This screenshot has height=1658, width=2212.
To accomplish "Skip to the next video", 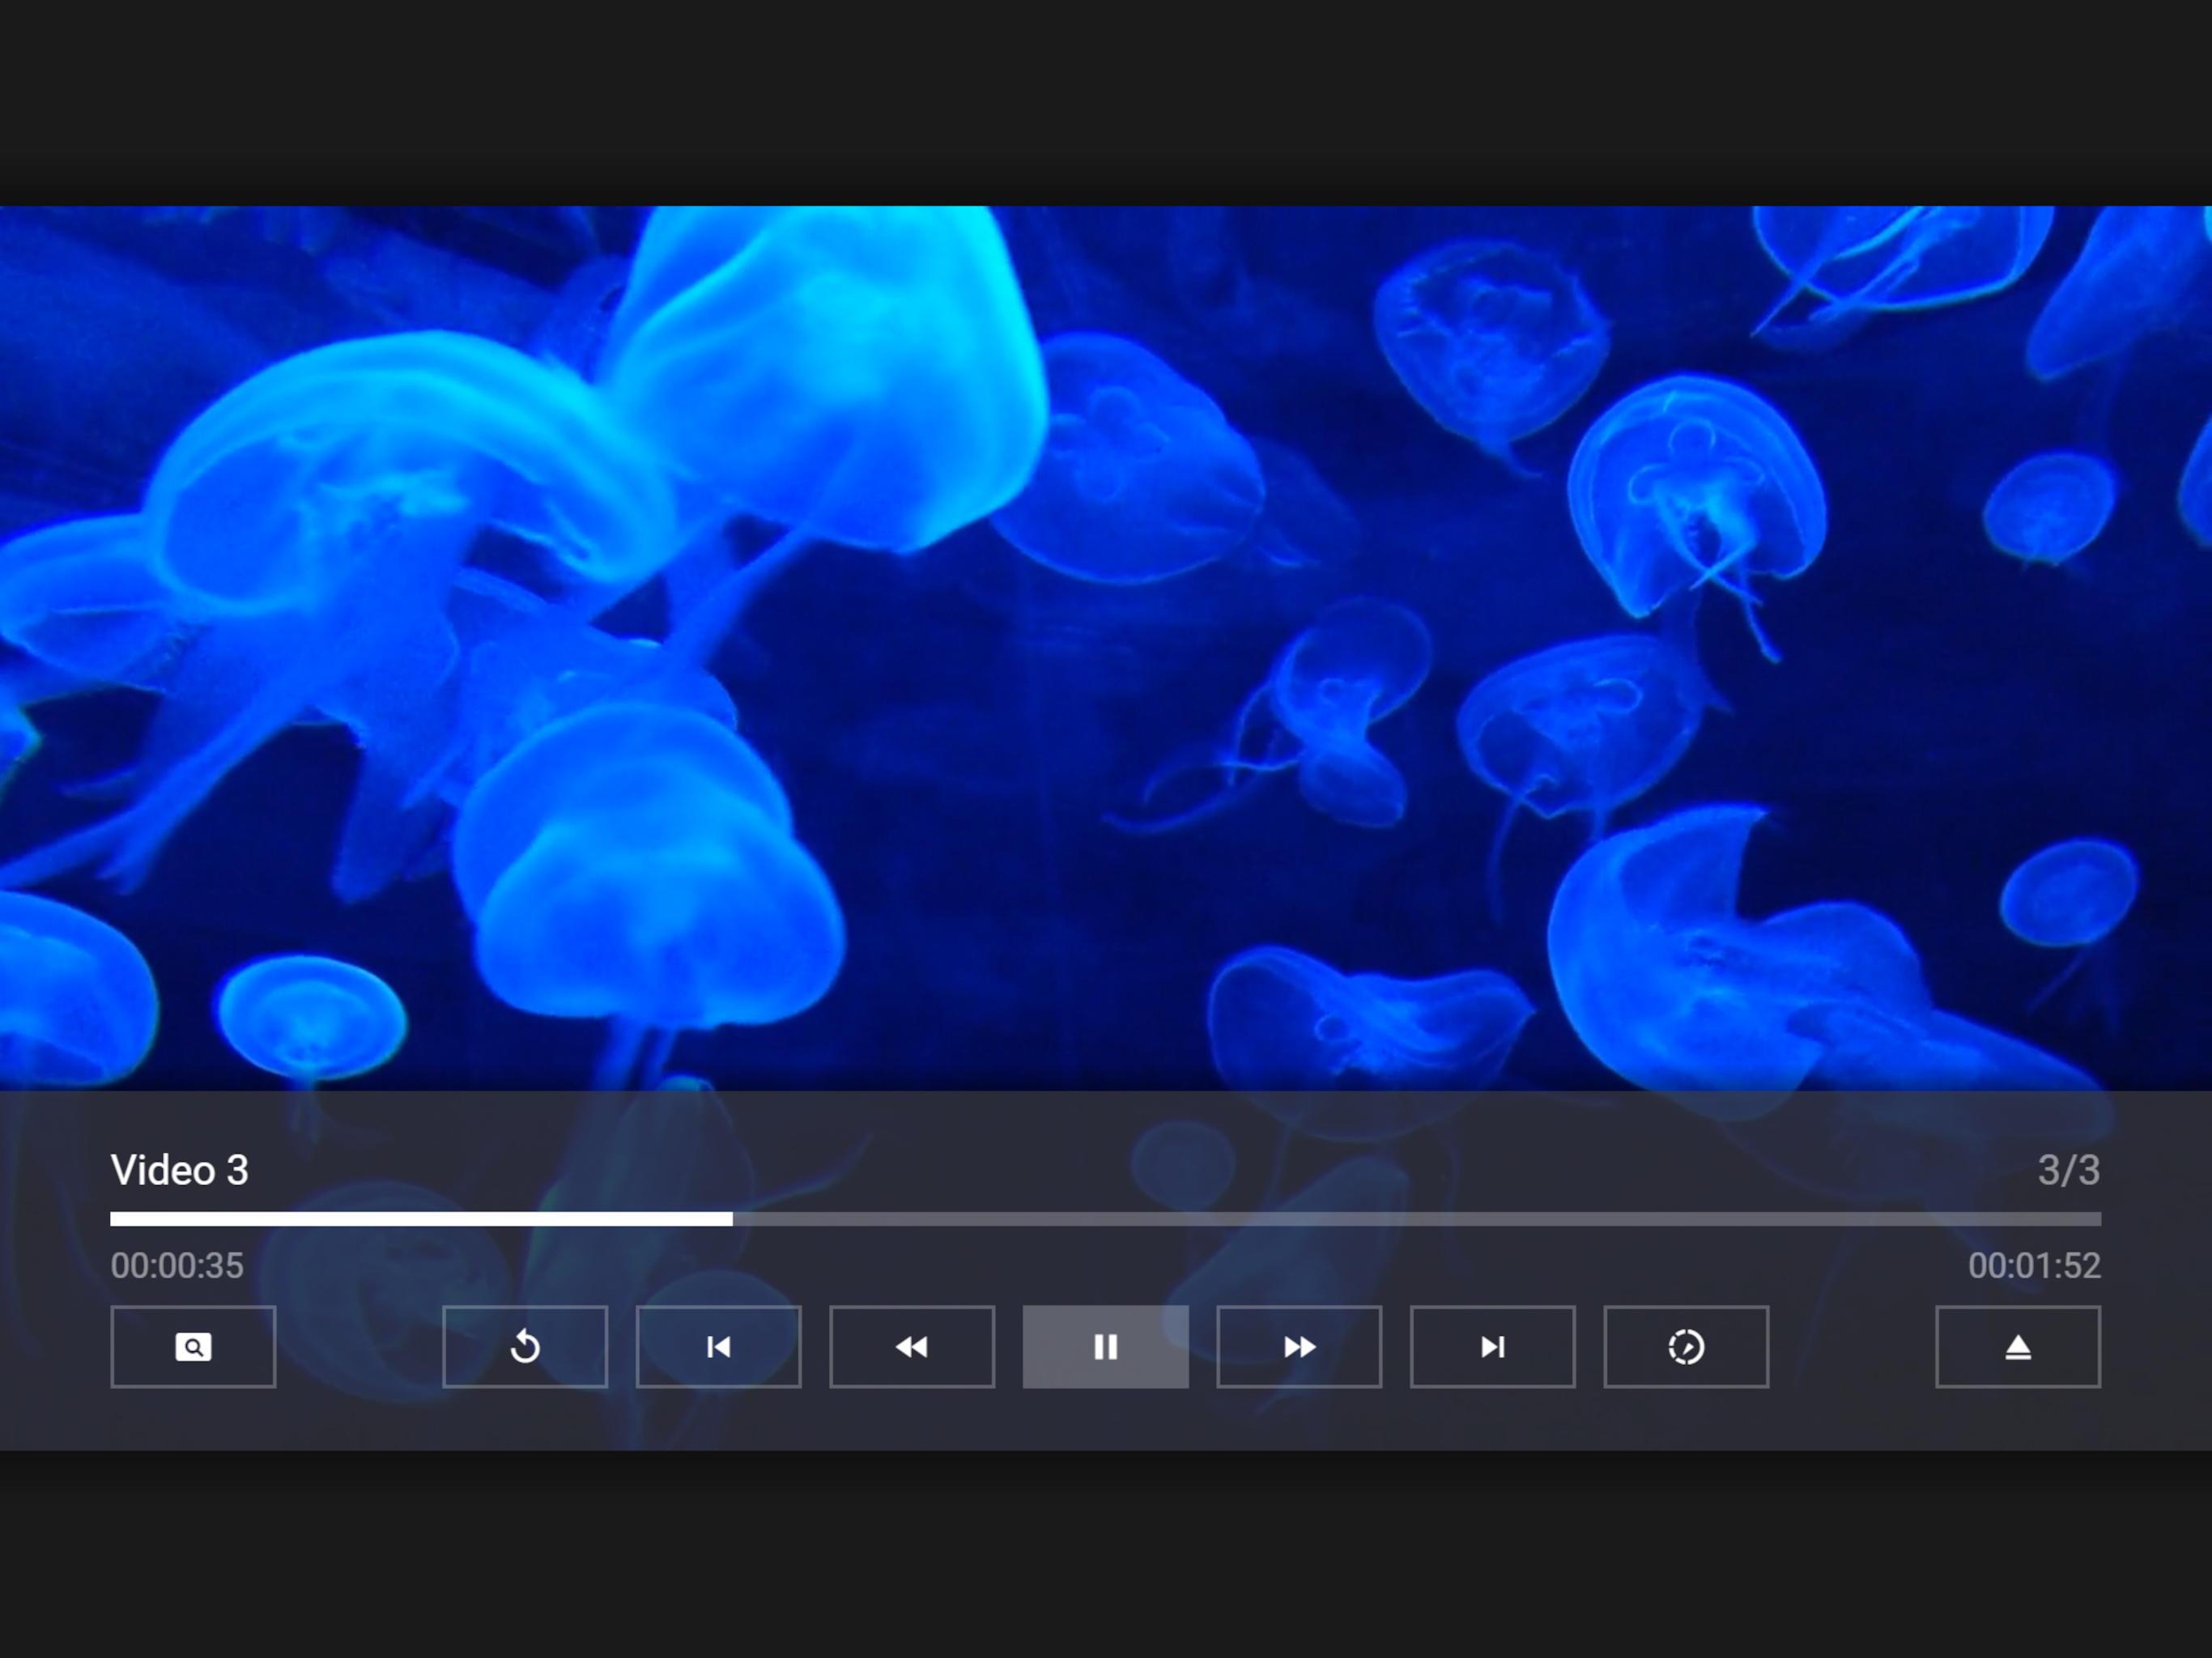I will 1492,1346.
